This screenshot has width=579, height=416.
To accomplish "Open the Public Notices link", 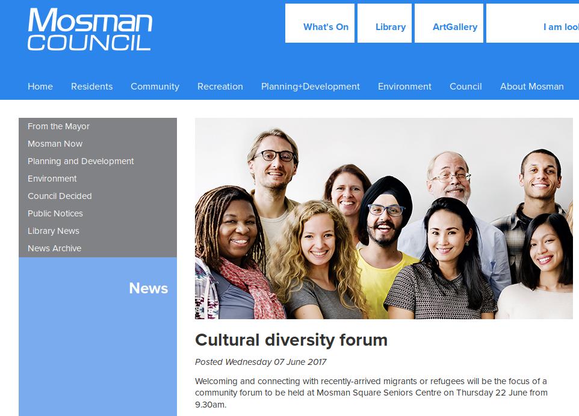I will tap(55, 213).
